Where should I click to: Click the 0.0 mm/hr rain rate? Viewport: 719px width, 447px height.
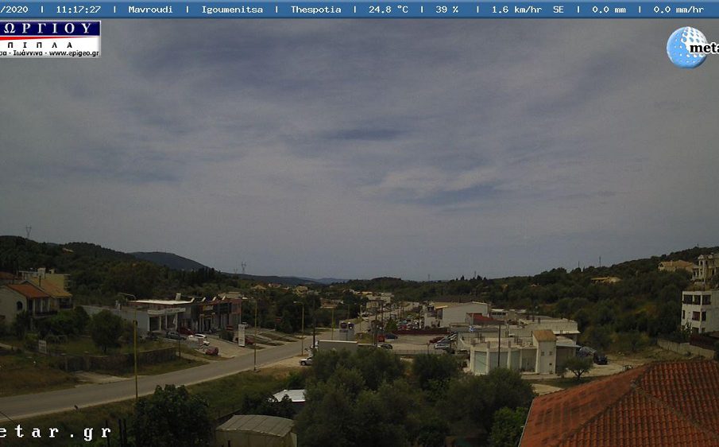click(x=678, y=10)
